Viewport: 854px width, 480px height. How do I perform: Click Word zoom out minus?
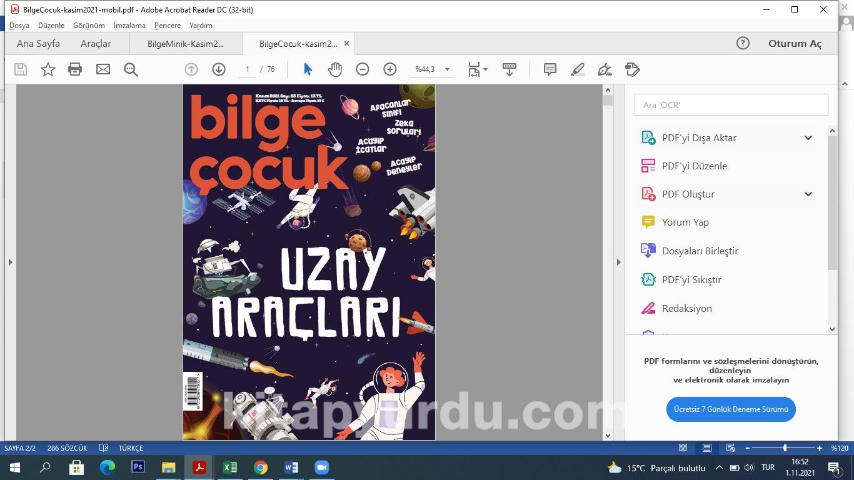coord(748,448)
